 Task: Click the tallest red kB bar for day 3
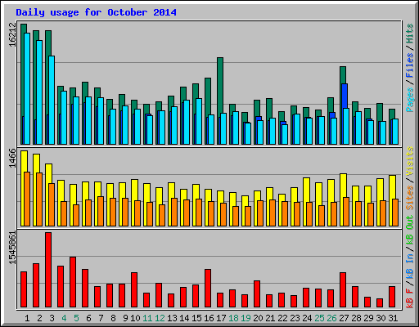[x=48, y=270]
